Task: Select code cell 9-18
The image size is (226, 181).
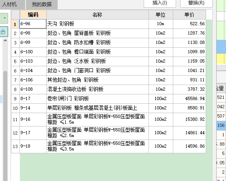Action: (x=33, y=146)
